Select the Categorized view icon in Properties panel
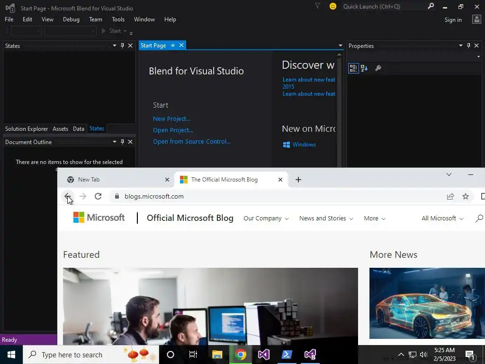Screen dimensions: 485x364 click(x=353, y=68)
